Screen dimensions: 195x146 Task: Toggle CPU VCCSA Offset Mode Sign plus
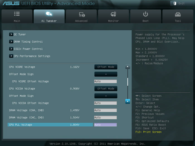pos(106,96)
